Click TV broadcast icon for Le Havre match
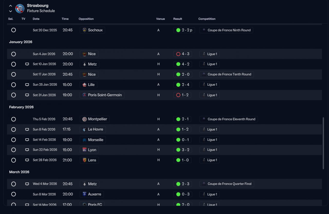 (x=27, y=130)
